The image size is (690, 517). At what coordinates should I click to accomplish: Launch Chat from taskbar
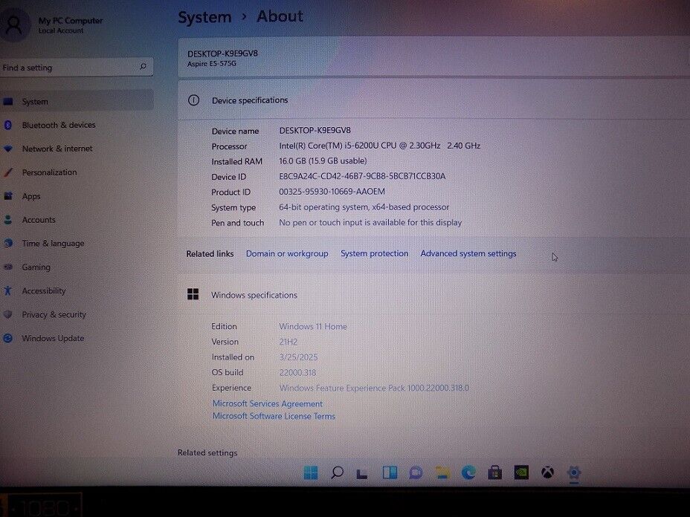(416, 473)
